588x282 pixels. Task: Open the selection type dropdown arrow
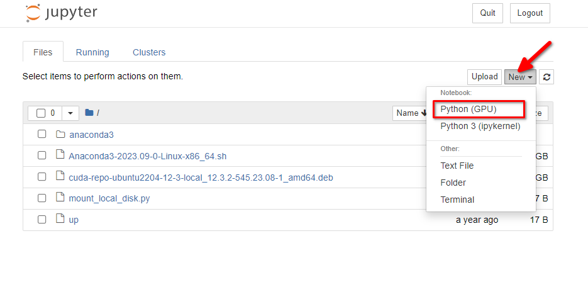click(x=70, y=113)
